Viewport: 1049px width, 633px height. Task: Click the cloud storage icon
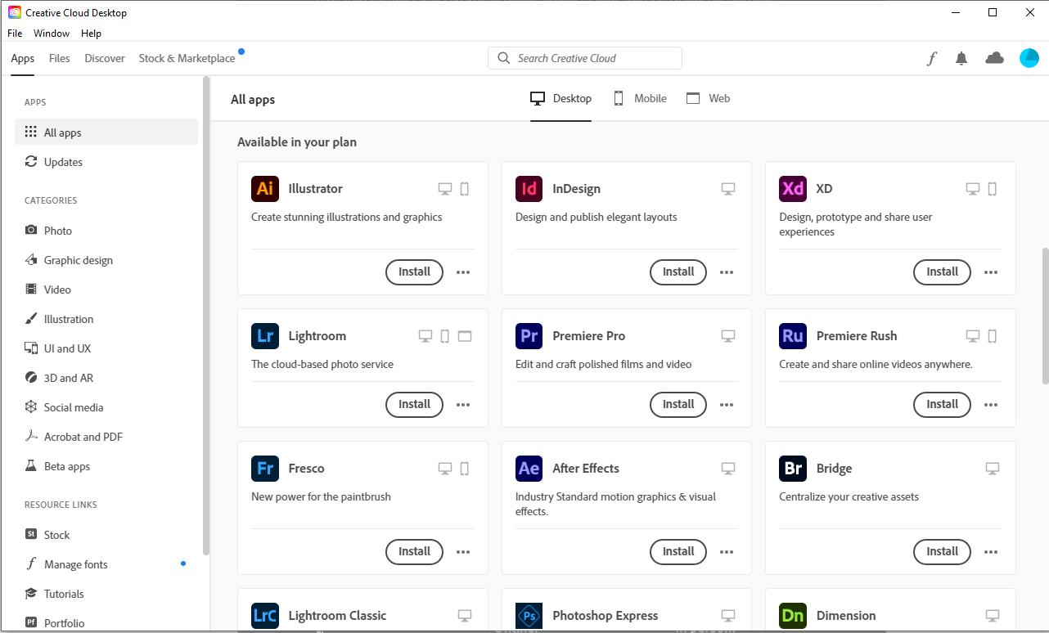pos(994,58)
